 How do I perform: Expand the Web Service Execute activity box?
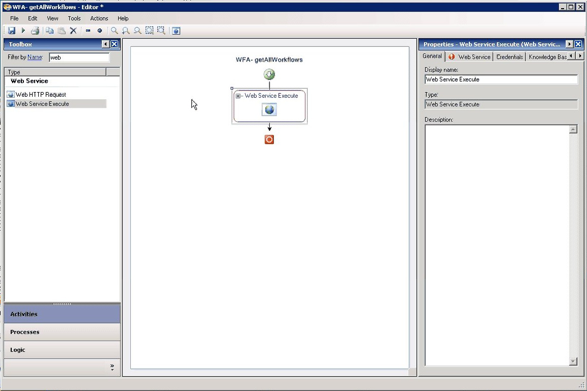pyautogui.click(x=238, y=96)
